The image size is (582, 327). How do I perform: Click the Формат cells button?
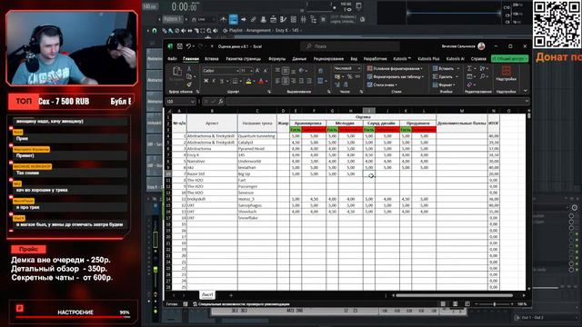coord(445,84)
